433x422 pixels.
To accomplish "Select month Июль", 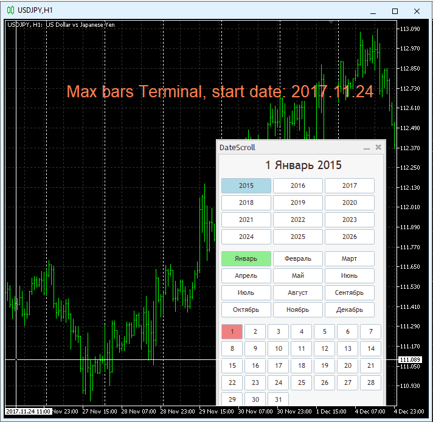I will (x=246, y=292).
